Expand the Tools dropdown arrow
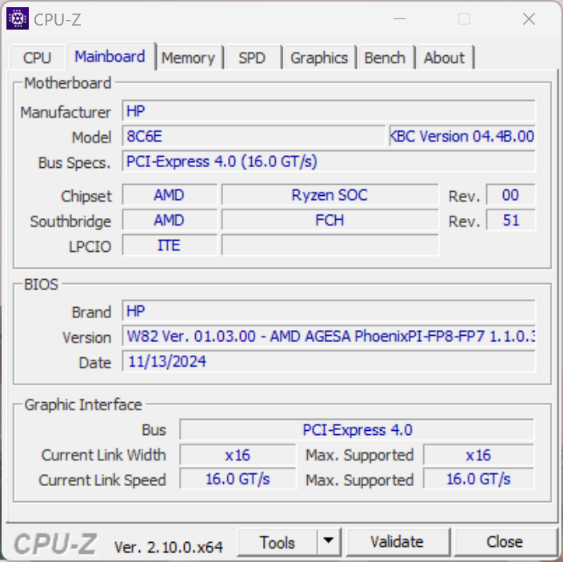The height and width of the screenshot is (562, 563). [329, 541]
